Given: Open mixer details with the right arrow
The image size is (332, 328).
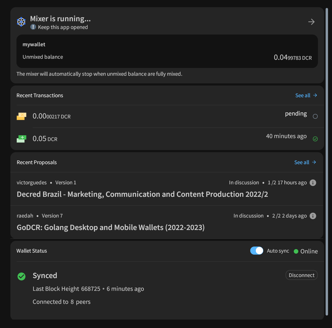Looking at the screenshot, I should tap(312, 22).
